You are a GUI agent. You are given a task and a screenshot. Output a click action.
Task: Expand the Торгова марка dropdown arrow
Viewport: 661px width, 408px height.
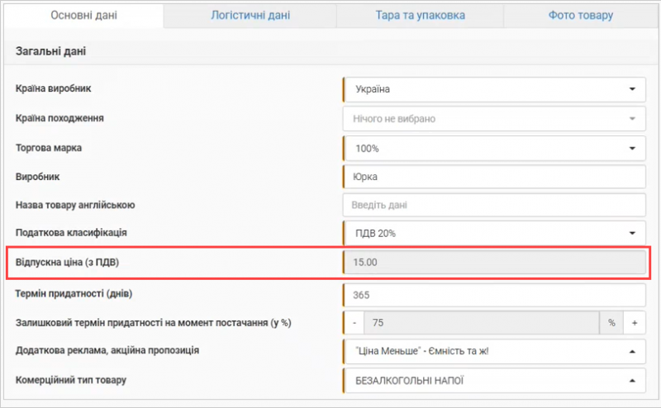[x=632, y=149]
